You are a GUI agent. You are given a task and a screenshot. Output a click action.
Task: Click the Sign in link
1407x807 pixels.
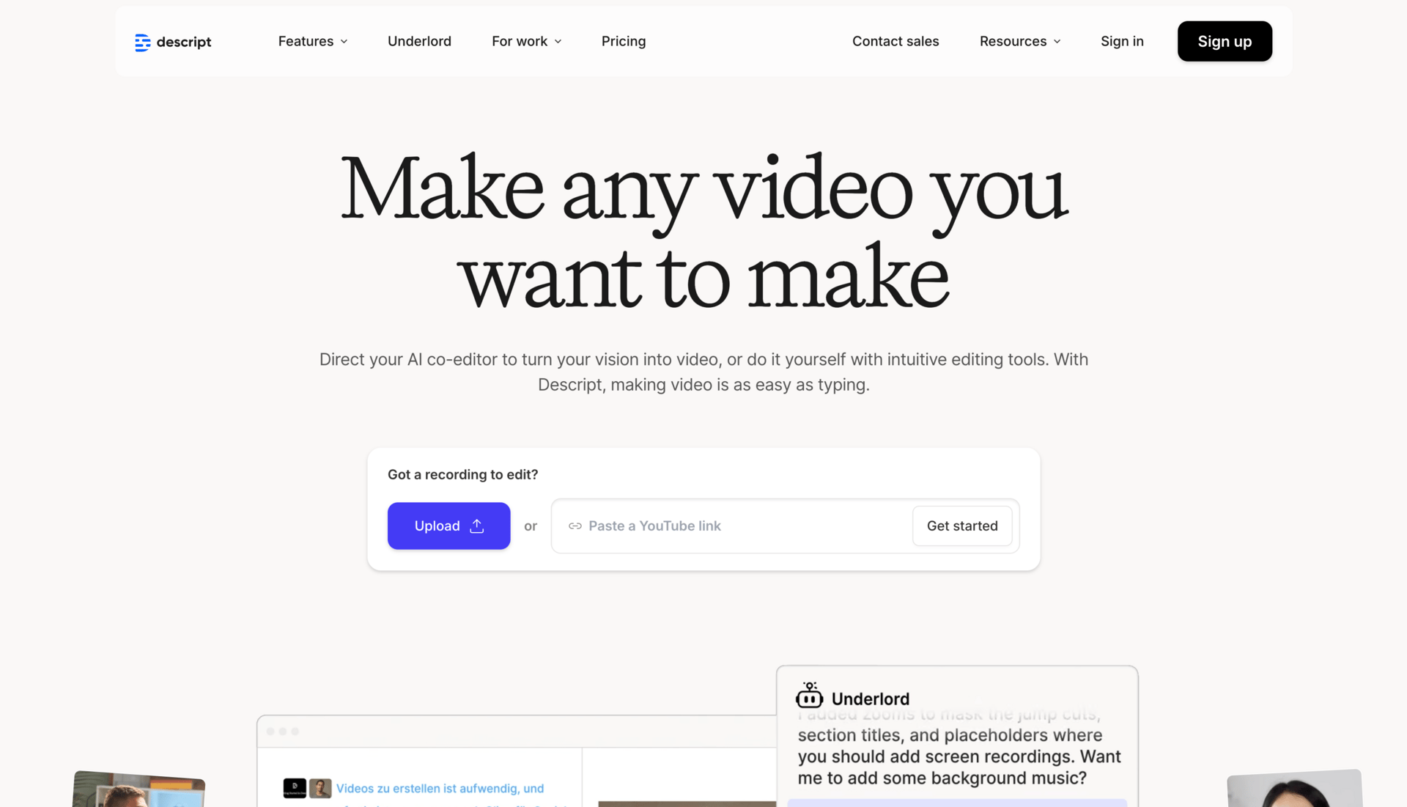click(x=1122, y=41)
